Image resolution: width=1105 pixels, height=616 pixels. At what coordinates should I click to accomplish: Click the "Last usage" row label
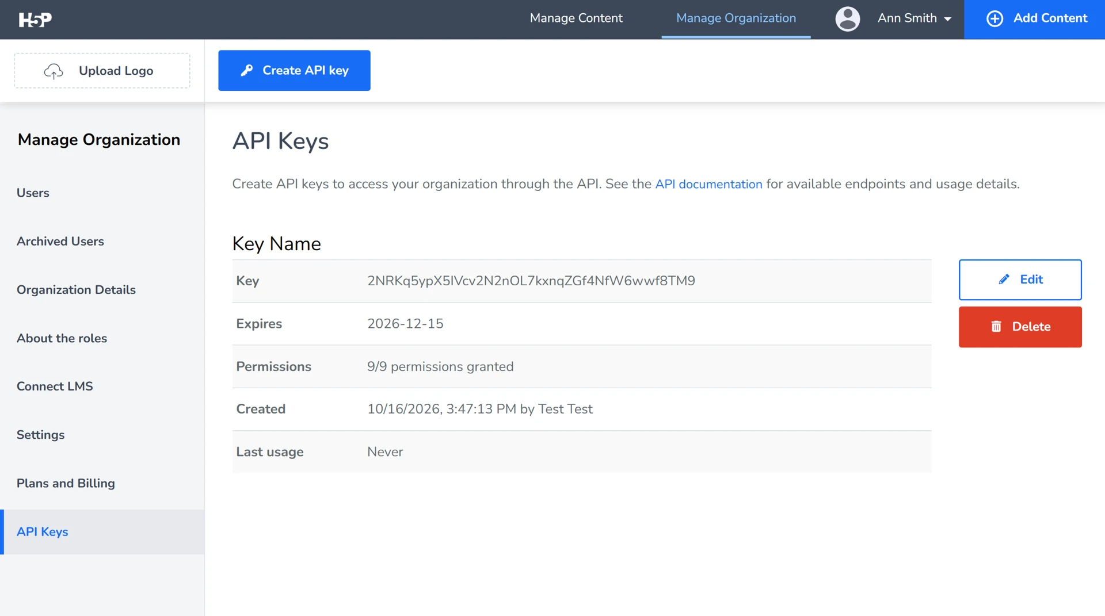(269, 452)
